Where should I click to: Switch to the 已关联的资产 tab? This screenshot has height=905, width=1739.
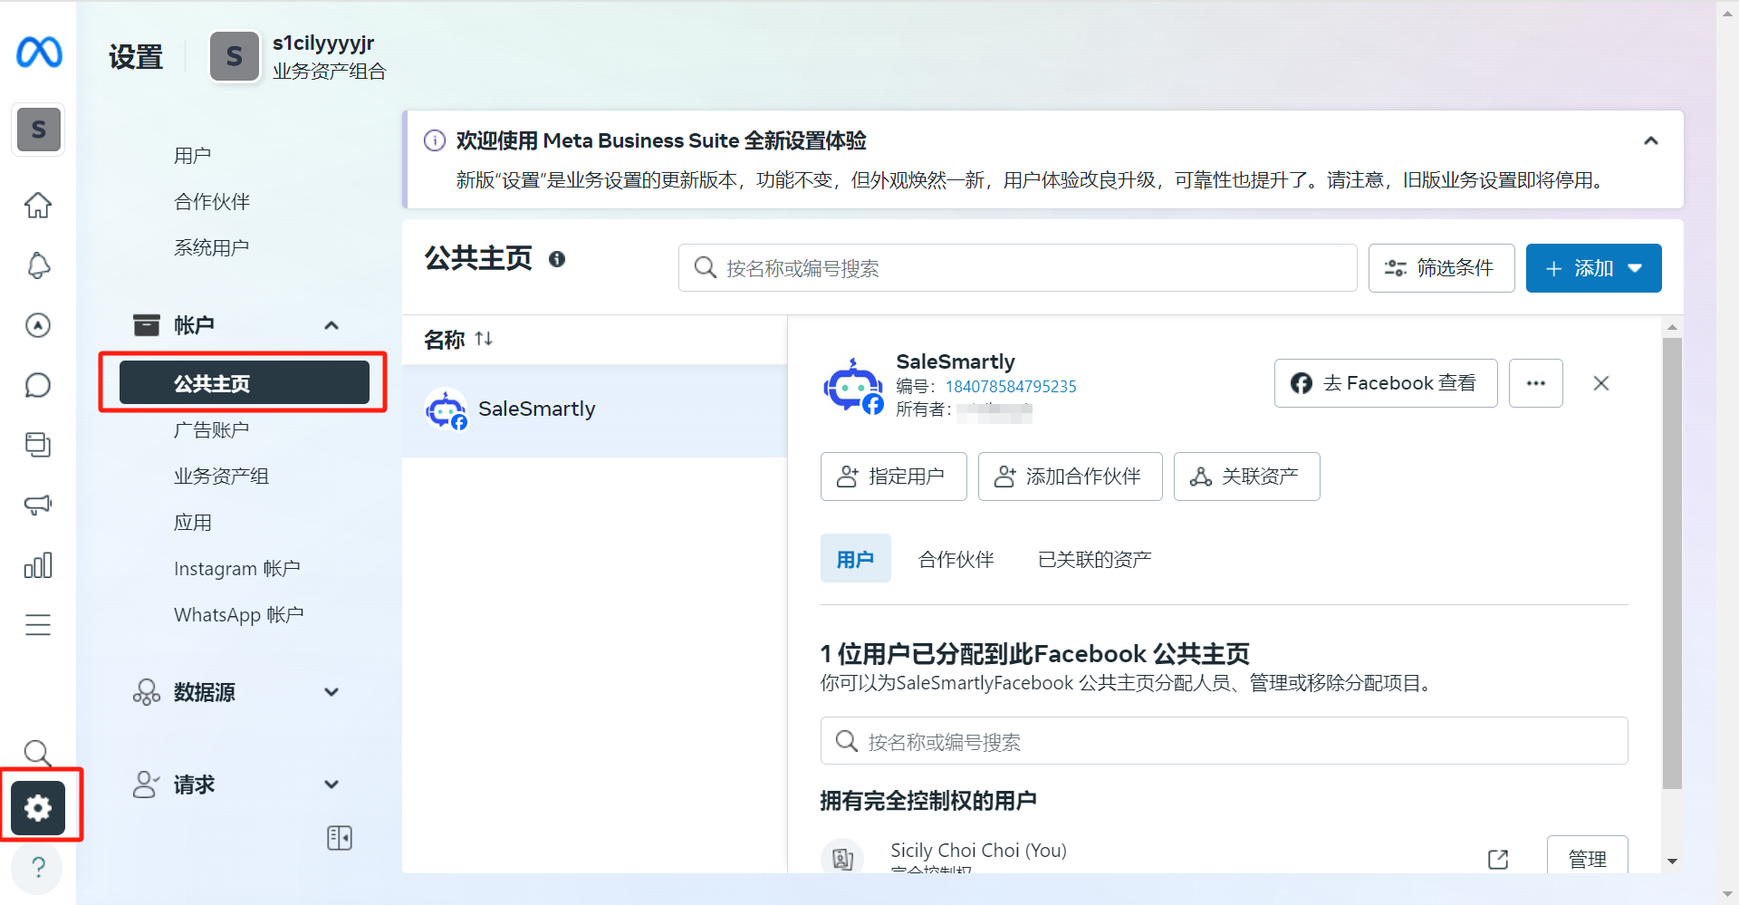pos(1093,558)
